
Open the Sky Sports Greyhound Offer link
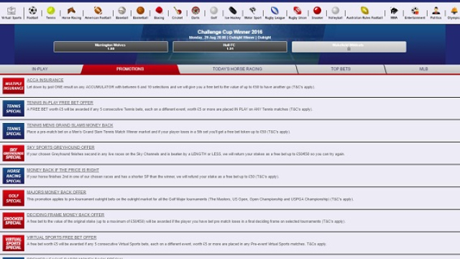pos(60,147)
